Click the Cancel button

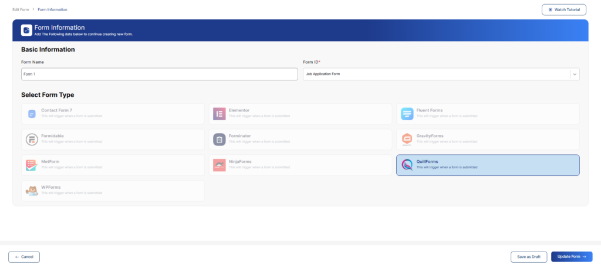[24, 257]
